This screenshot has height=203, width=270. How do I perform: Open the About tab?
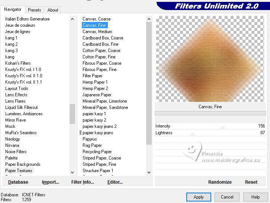pyautogui.click(x=53, y=10)
